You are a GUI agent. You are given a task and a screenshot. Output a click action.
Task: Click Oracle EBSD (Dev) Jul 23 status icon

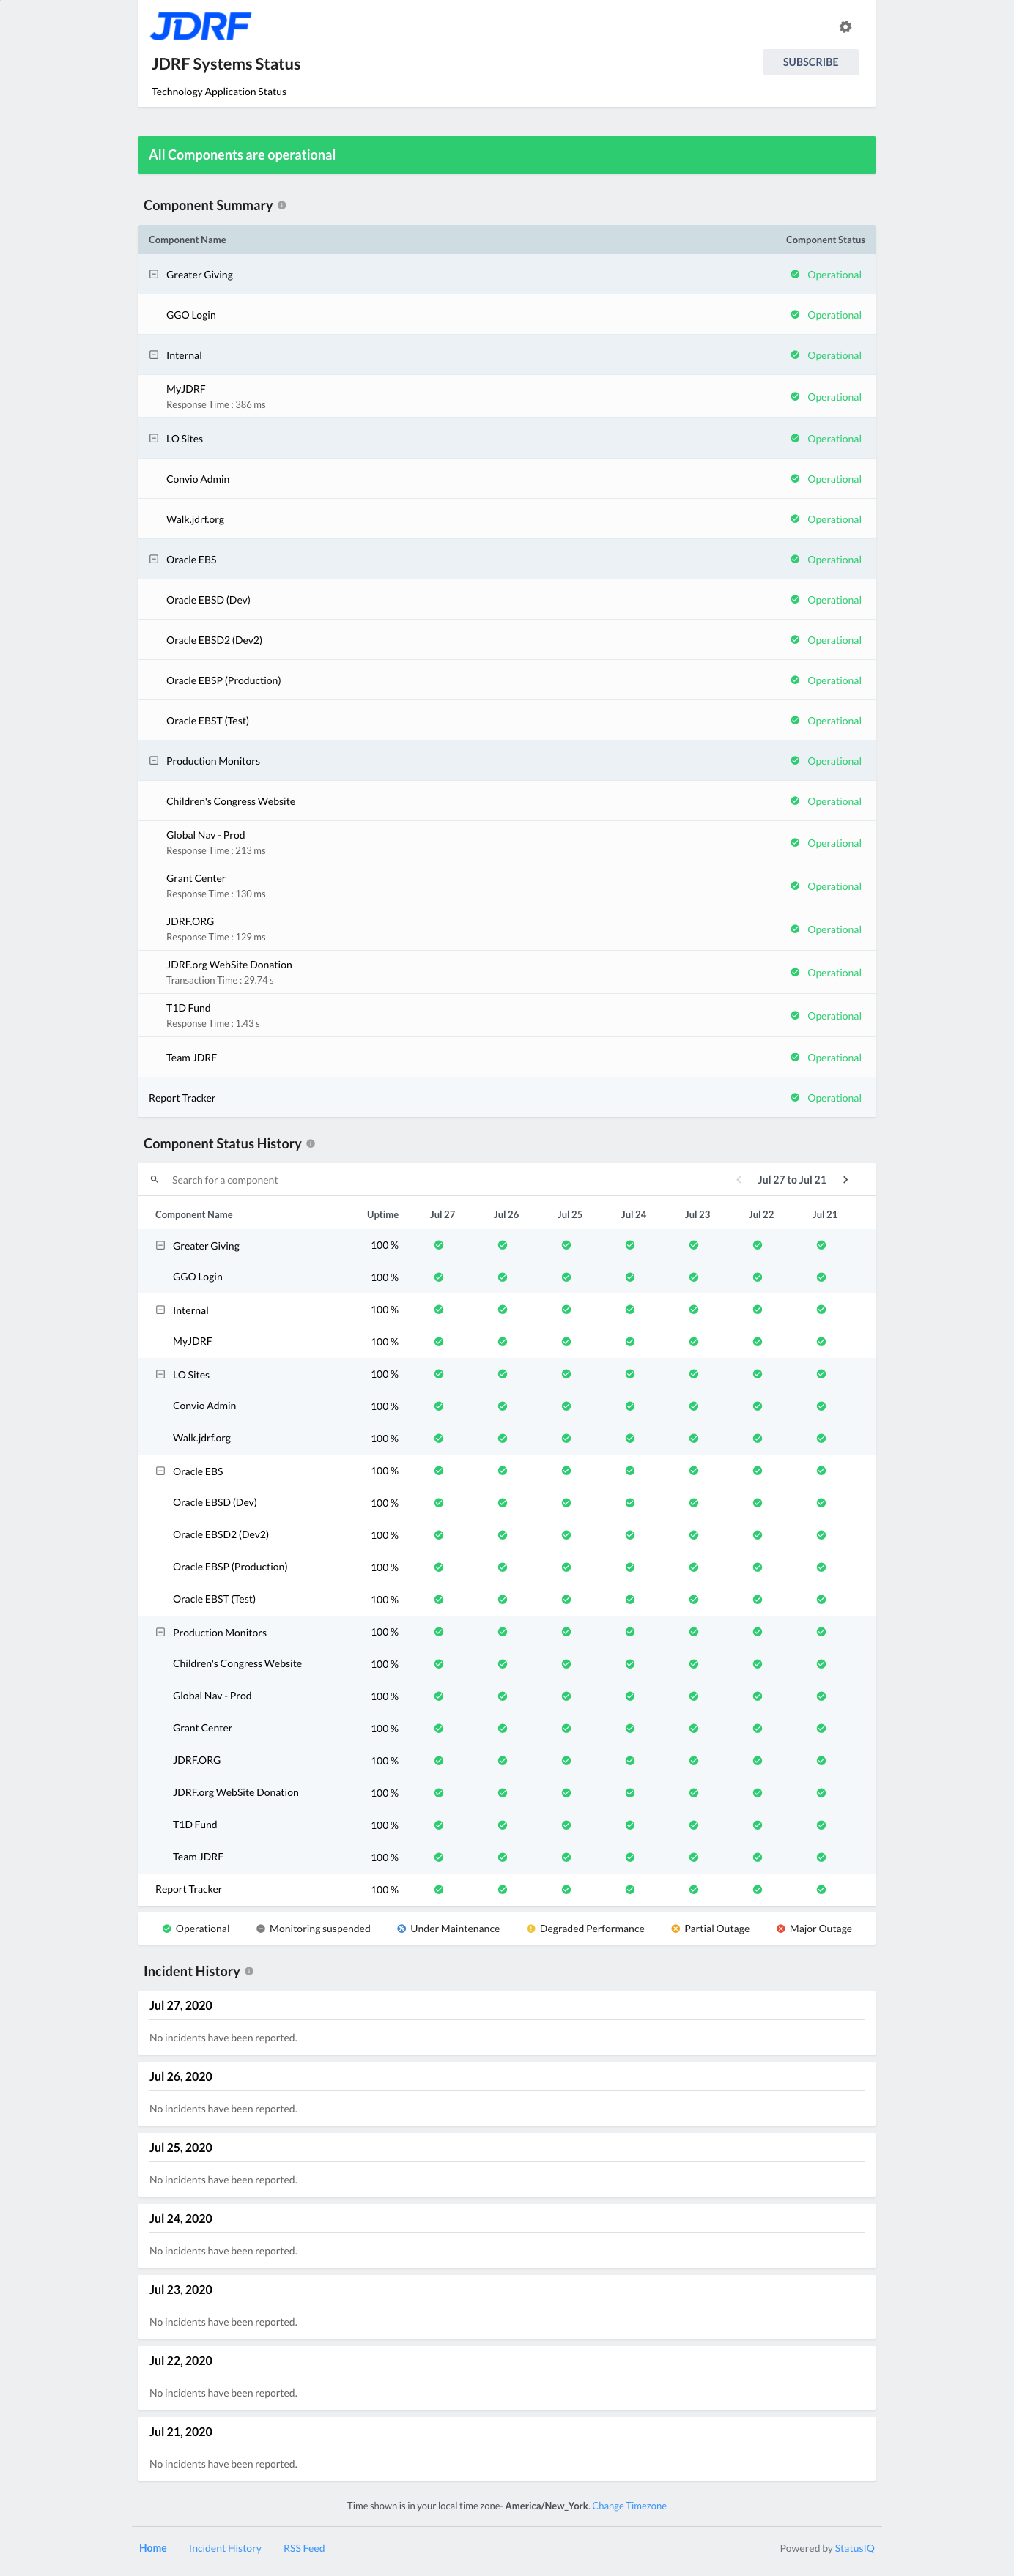pyautogui.click(x=694, y=1503)
